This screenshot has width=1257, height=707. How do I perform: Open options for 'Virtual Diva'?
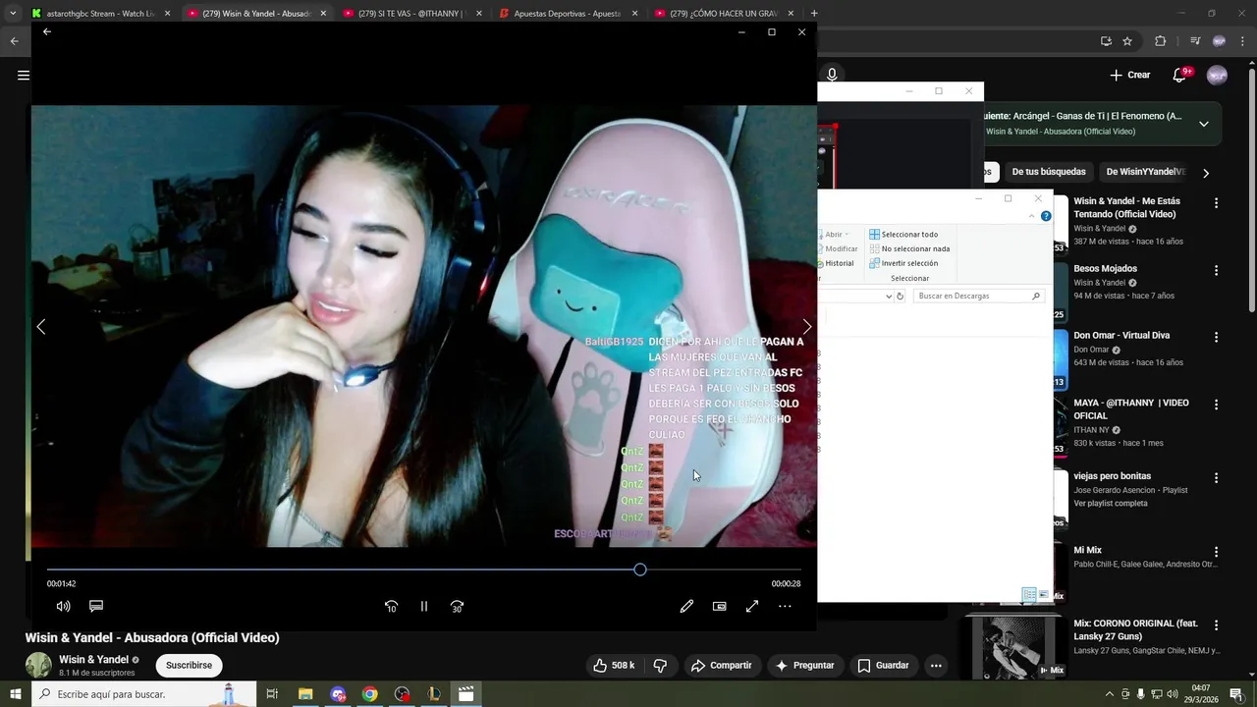[x=1216, y=337]
